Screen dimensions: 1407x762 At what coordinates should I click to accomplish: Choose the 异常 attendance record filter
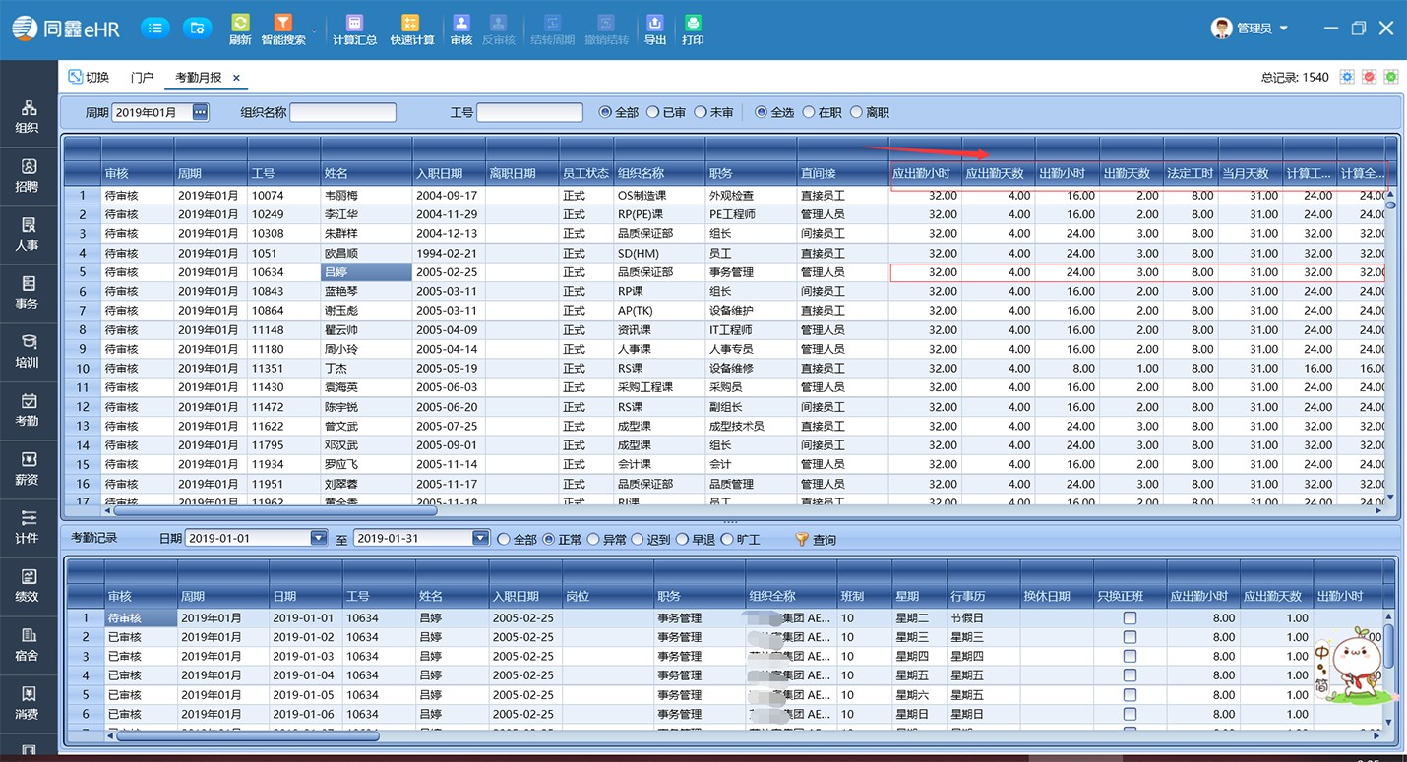592,540
